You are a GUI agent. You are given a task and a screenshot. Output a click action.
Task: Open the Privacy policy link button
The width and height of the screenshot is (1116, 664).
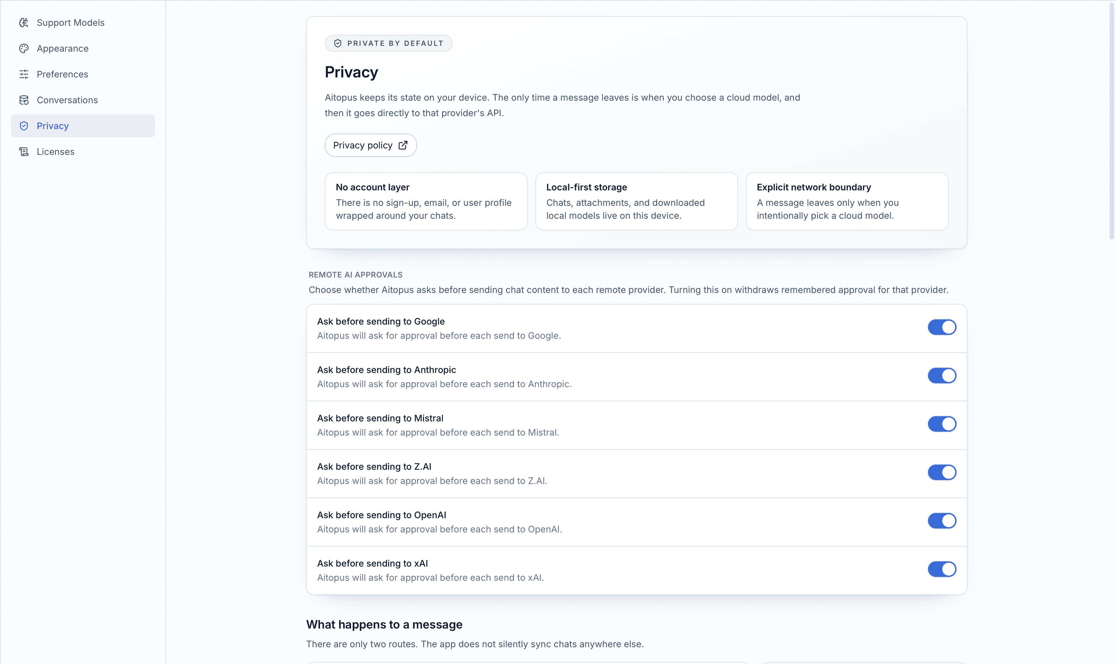point(370,146)
